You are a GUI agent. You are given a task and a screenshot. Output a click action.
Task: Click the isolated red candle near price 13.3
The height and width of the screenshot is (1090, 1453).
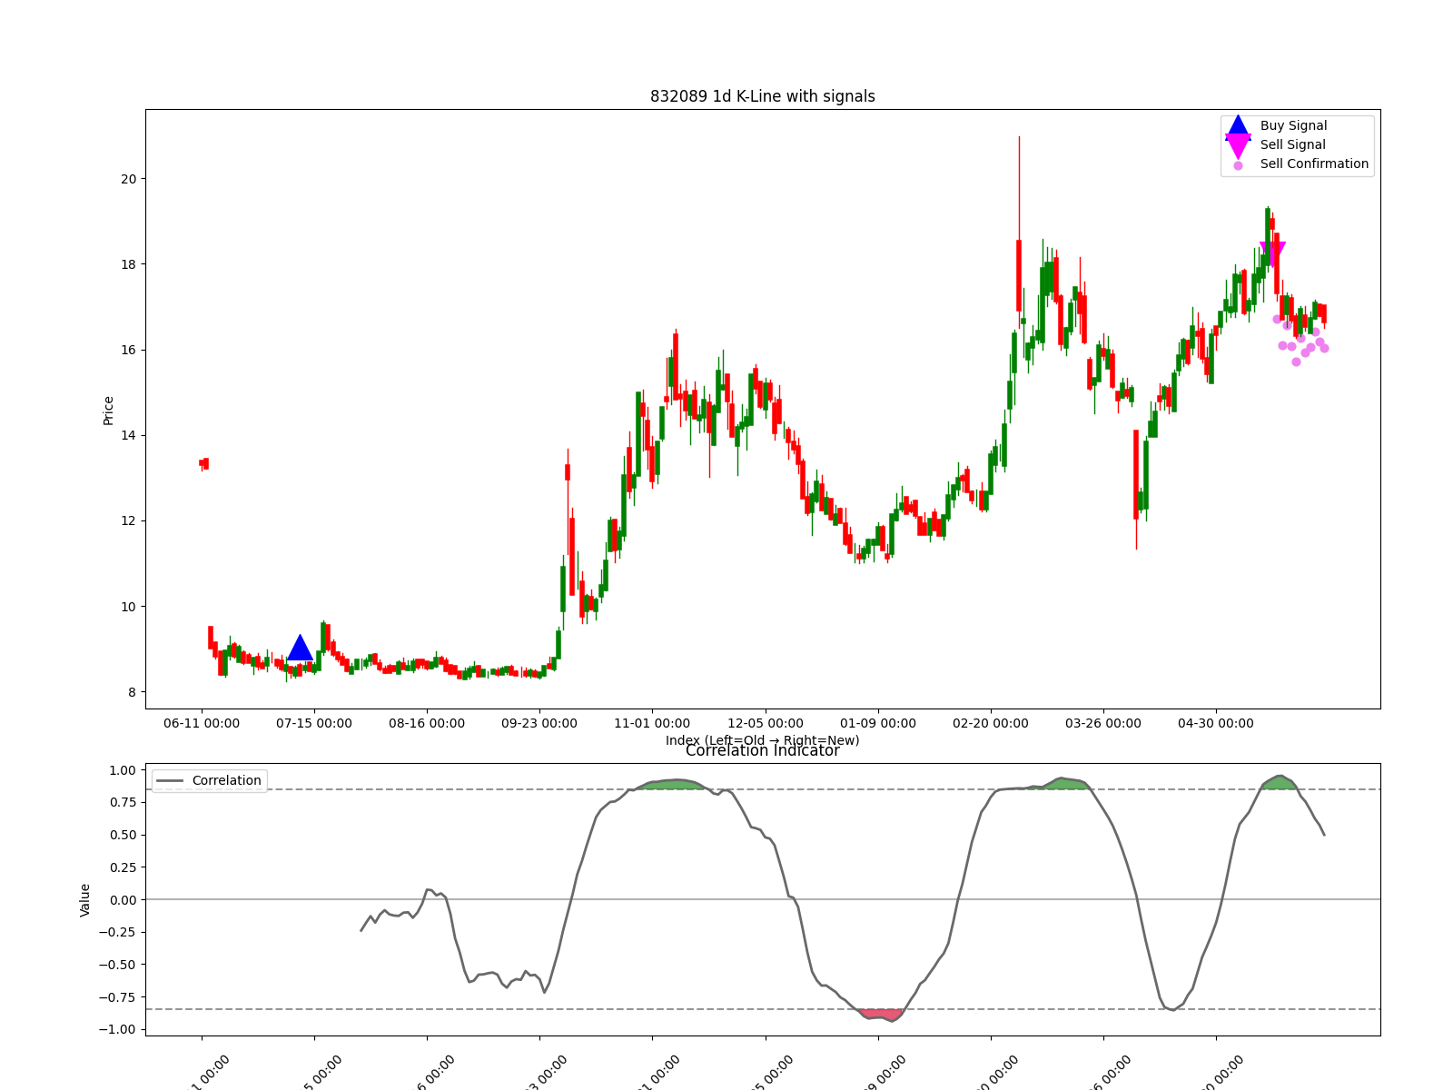[x=204, y=463]
